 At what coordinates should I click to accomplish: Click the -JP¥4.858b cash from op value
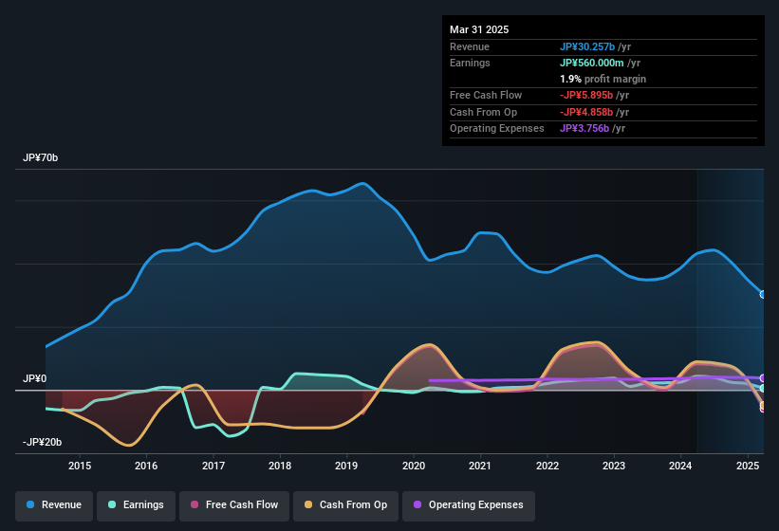click(586, 112)
